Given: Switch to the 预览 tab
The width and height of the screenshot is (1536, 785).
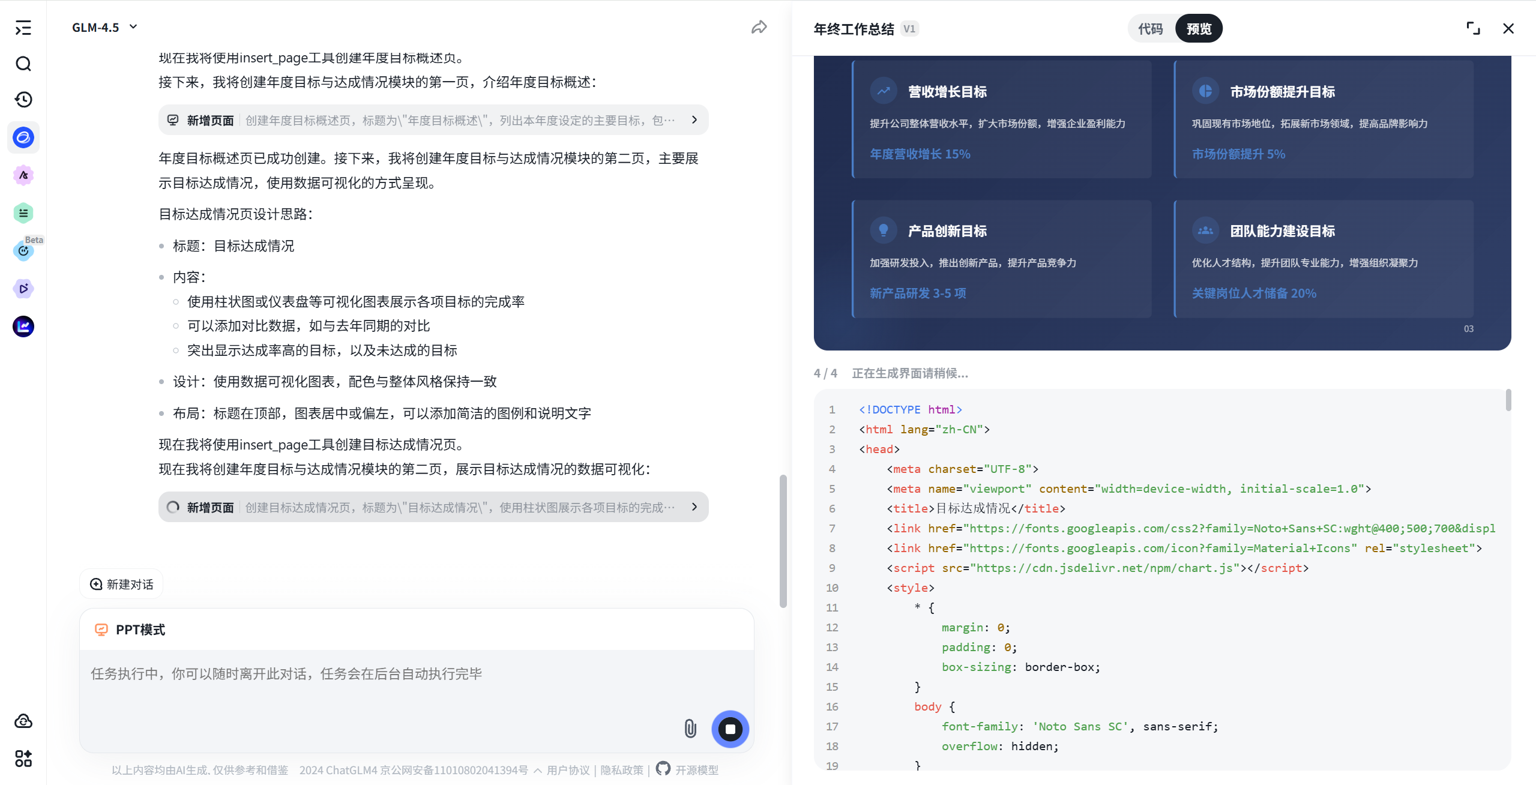Looking at the screenshot, I should [1199, 29].
